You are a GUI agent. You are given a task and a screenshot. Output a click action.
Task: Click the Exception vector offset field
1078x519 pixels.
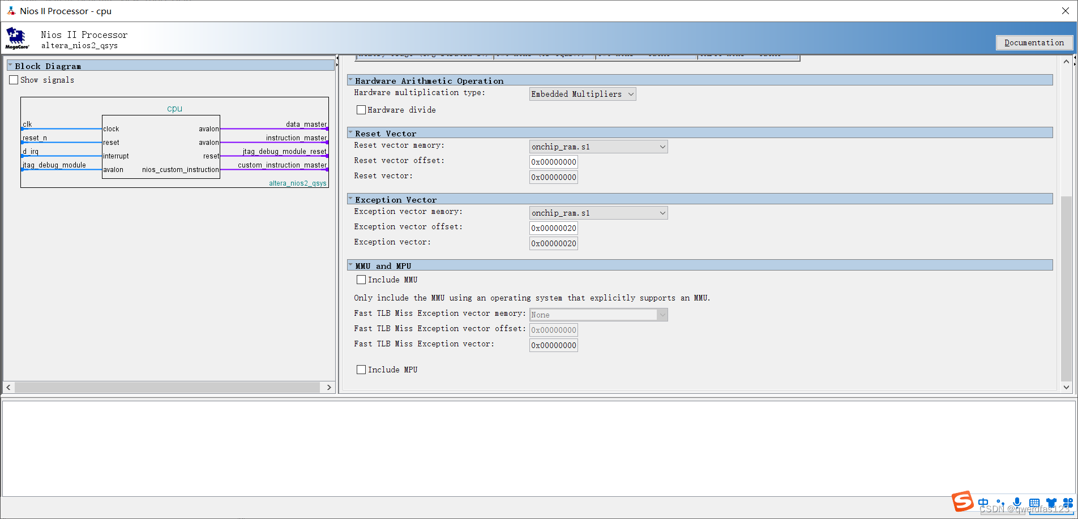pos(554,228)
